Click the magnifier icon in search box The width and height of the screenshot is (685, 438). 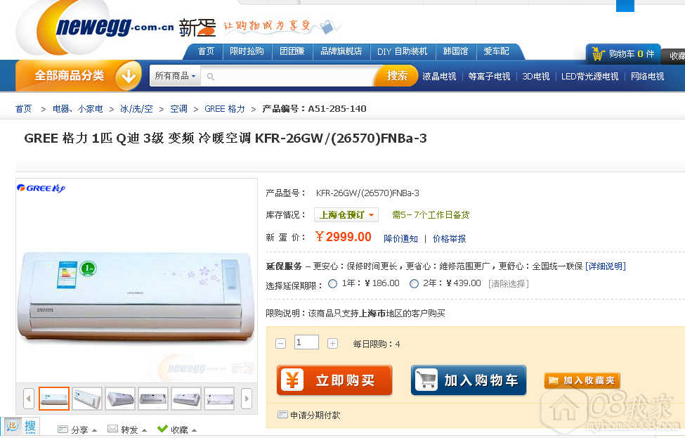211,76
